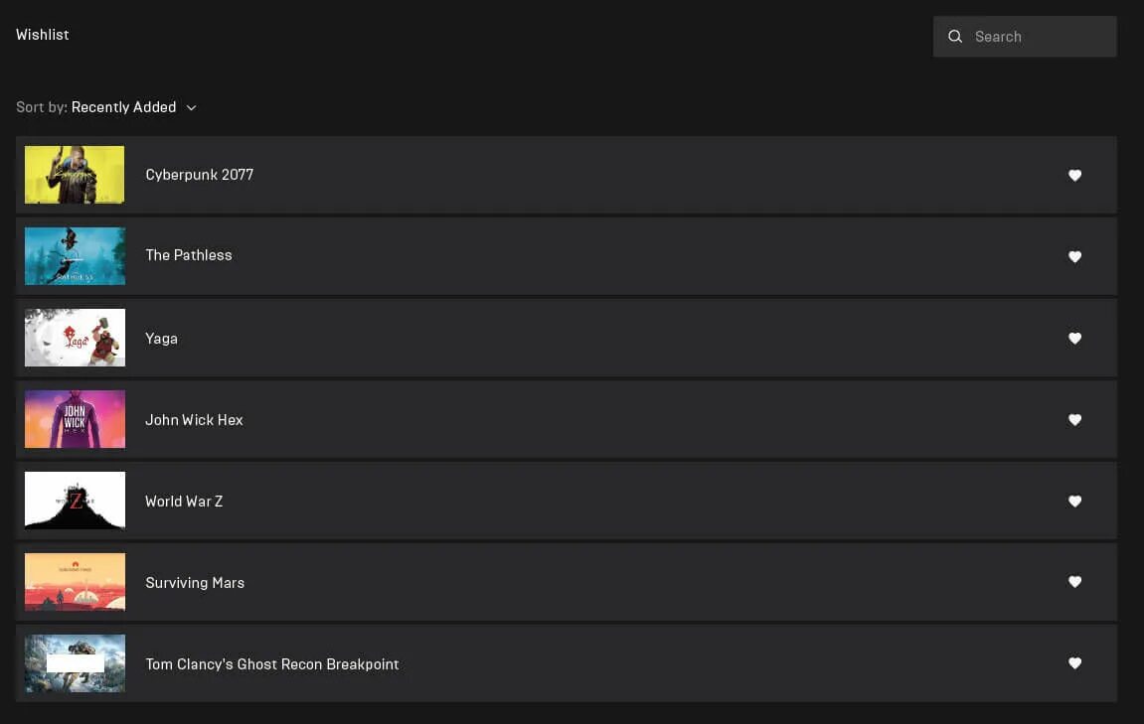Open the Surviving Mars title link
Viewport: 1144px width, 724px height.
pos(195,583)
